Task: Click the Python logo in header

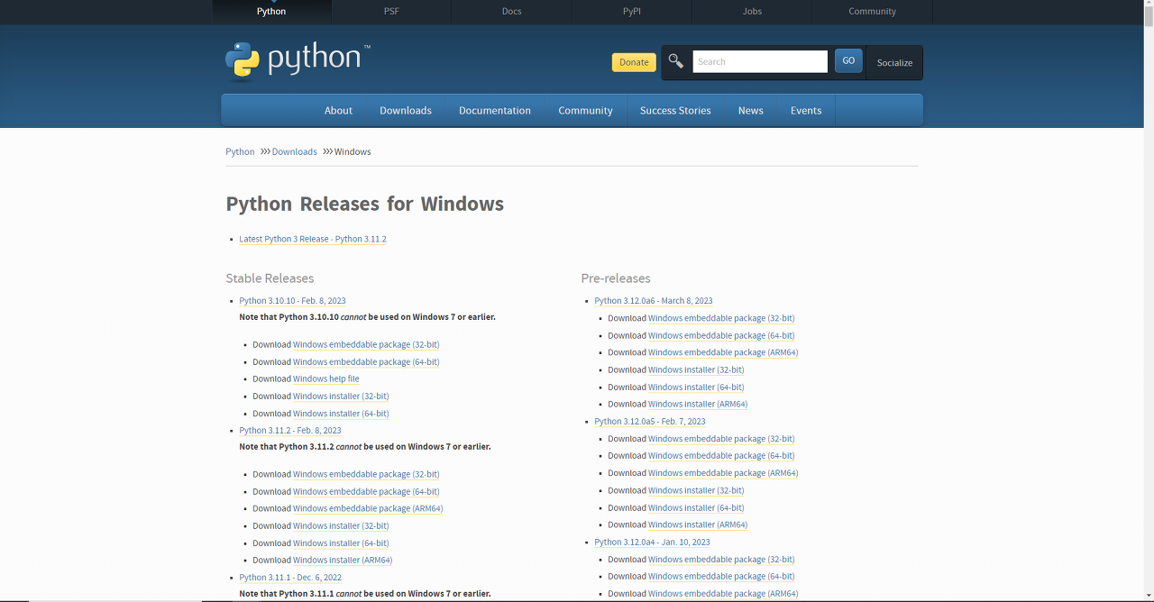Action: point(298,60)
